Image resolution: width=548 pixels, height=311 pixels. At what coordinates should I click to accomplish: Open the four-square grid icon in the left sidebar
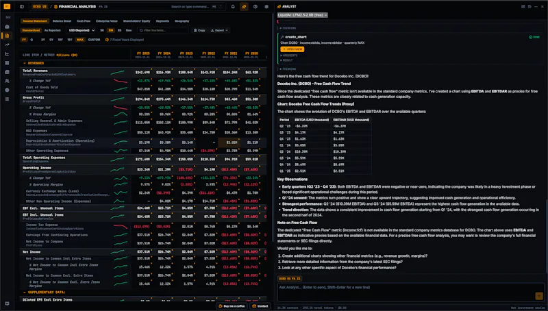[7, 63]
